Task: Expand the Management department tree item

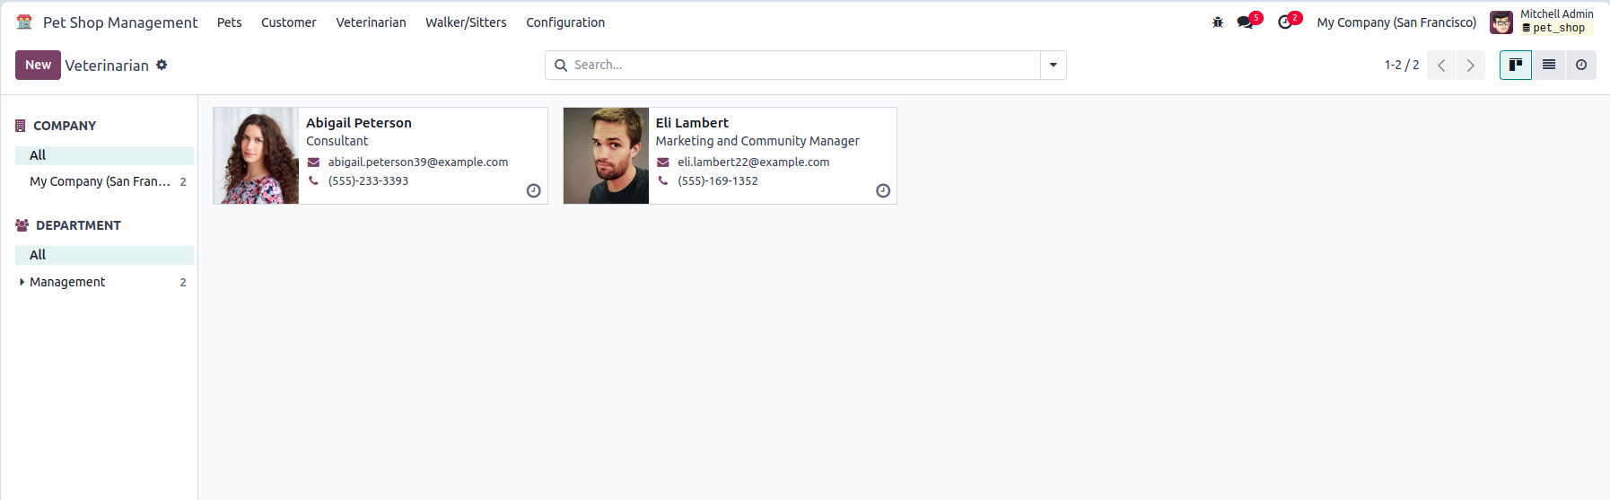Action: pyautogui.click(x=22, y=282)
